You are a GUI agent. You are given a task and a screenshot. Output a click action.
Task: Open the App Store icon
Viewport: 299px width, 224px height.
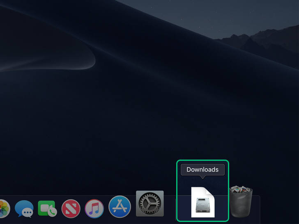coord(120,207)
